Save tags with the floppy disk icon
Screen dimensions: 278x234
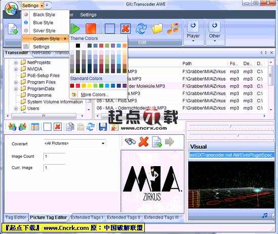click(x=103, y=127)
